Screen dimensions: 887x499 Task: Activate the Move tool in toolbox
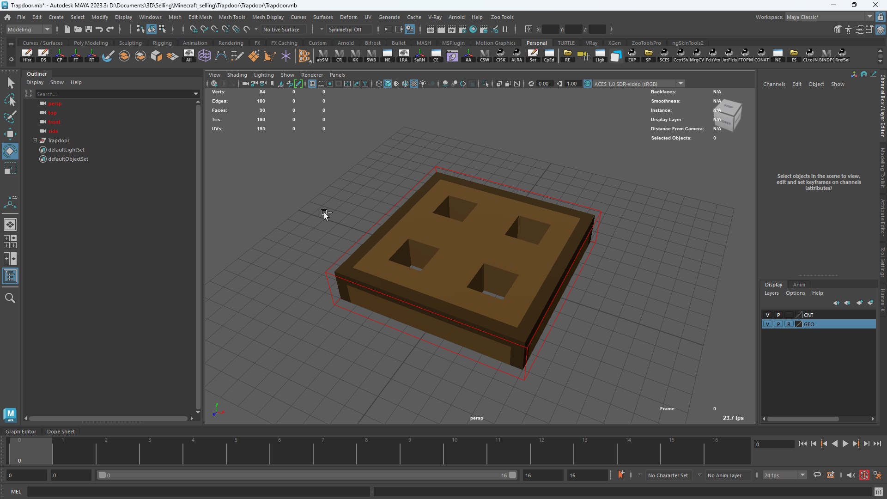pos(10,134)
